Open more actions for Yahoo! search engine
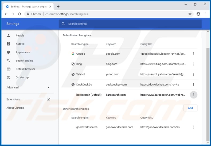 (x=194, y=74)
